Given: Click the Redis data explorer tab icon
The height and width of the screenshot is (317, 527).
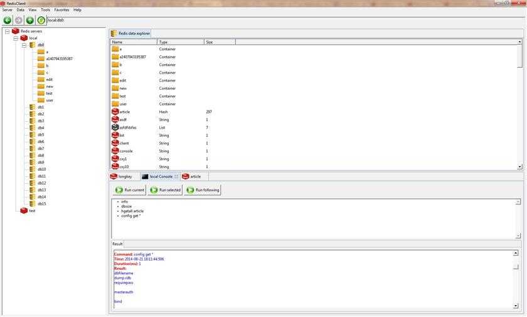Looking at the screenshot, I should click(x=114, y=33).
